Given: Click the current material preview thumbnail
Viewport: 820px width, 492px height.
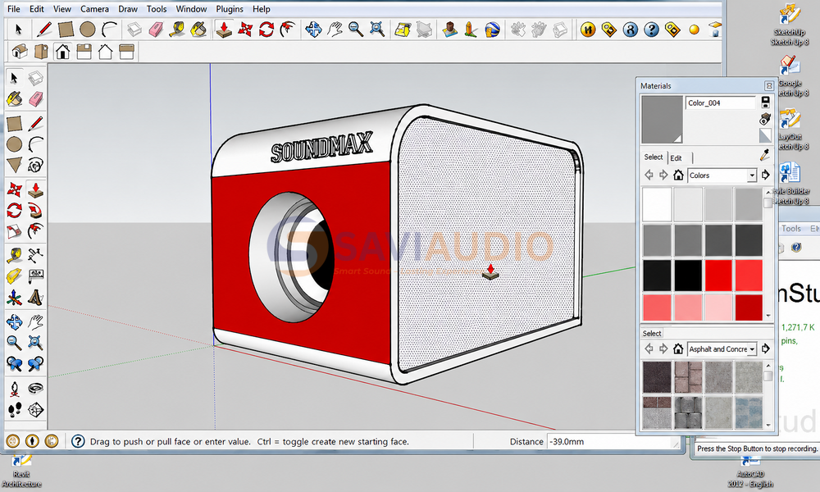Looking at the screenshot, I should (662, 119).
